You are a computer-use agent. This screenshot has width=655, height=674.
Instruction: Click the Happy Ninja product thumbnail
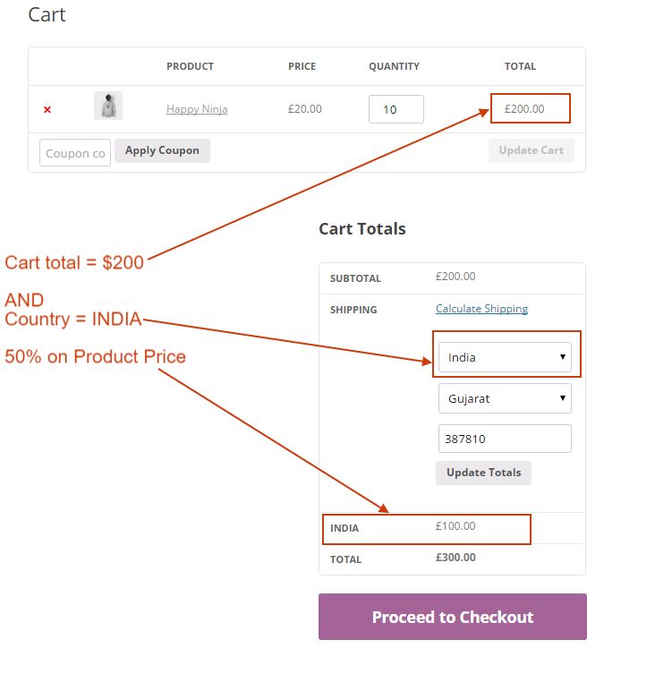(x=108, y=107)
